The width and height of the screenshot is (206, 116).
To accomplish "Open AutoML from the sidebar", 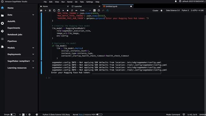I will pyautogui.click(x=12, y=21).
